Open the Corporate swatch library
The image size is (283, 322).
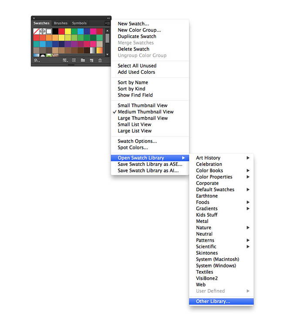(x=221, y=183)
